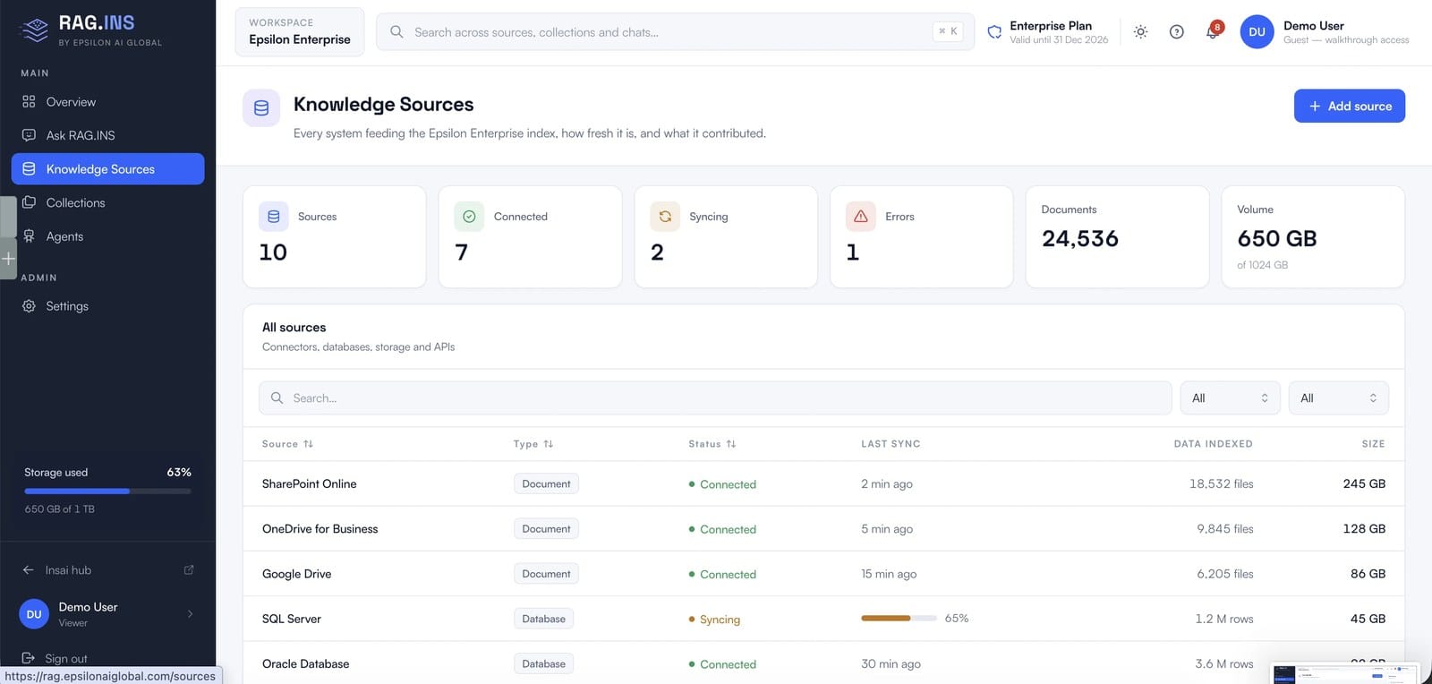Open the first All filter dropdown
Viewport: 1432px width, 684px height.
[1231, 398]
